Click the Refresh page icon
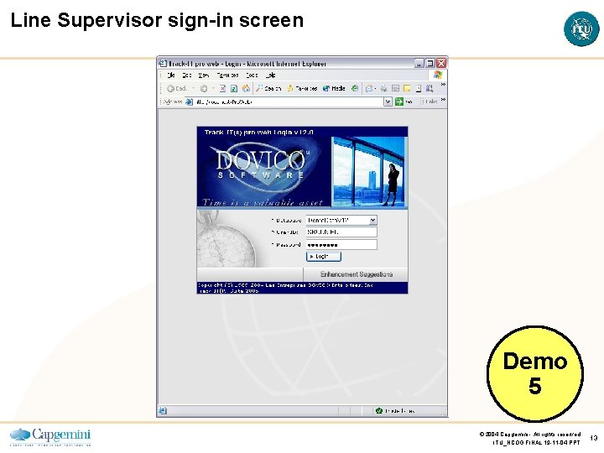Viewport: 604px width, 453px height. tap(234, 89)
